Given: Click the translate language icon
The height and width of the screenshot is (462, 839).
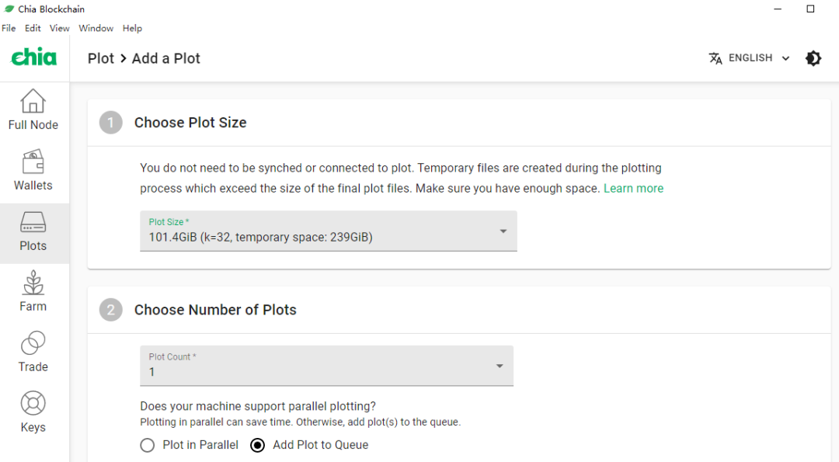Looking at the screenshot, I should coord(715,58).
